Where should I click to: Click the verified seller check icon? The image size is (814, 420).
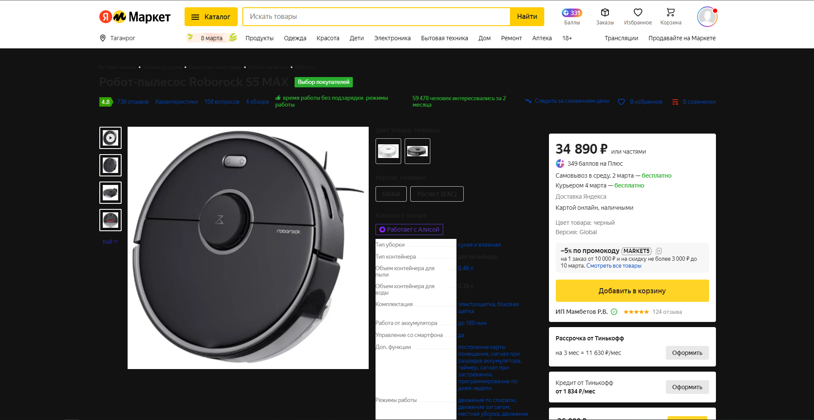pos(614,312)
